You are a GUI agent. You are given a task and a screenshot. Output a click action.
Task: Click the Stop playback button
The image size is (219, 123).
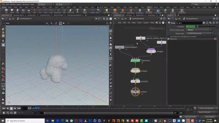pyautogui.click(x=11, y=108)
